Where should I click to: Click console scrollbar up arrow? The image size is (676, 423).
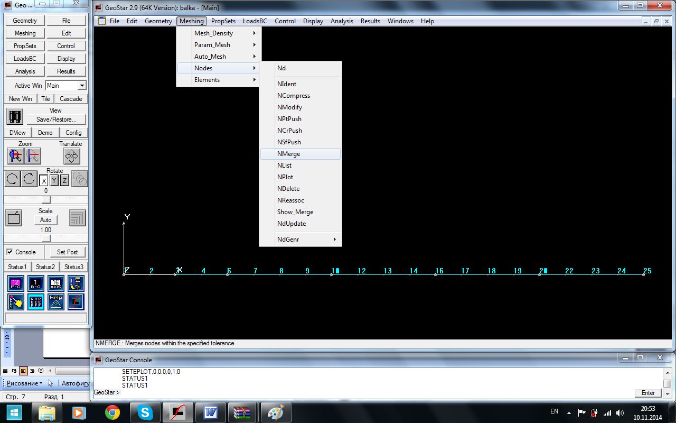(668, 372)
